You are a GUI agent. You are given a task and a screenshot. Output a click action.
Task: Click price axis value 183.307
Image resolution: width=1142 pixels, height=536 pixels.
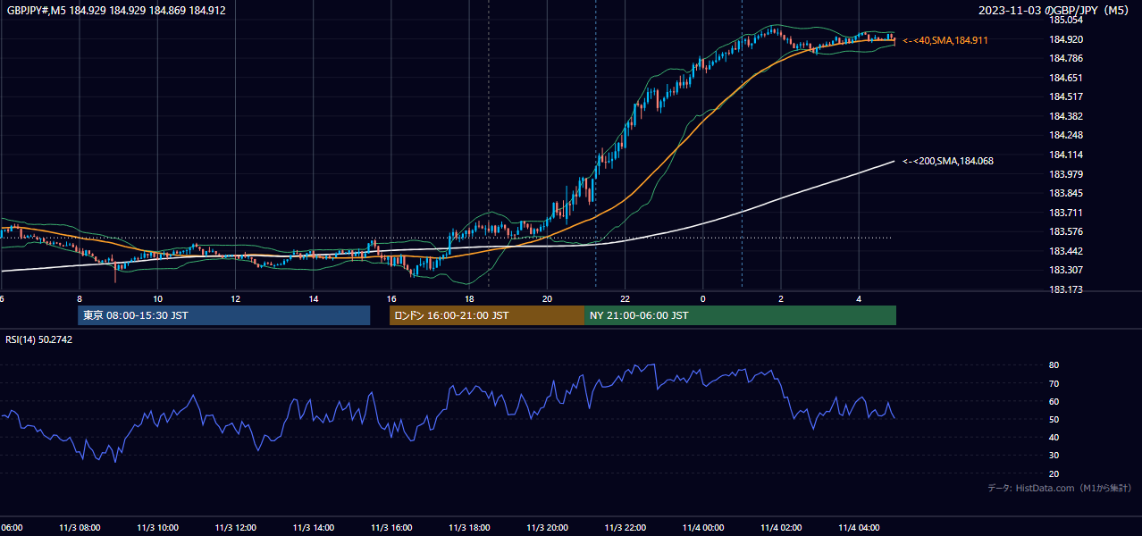tap(1066, 270)
